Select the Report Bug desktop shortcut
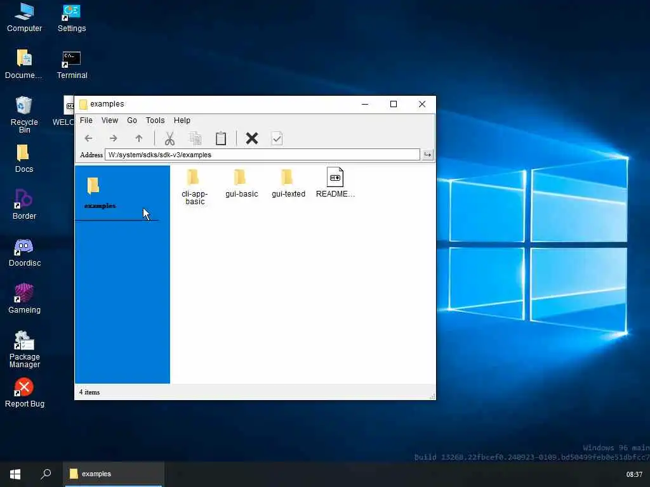The image size is (650, 487). pos(25,393)
